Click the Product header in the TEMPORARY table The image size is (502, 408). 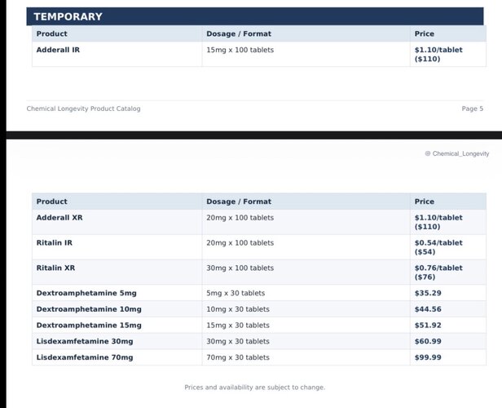(52, 33)
